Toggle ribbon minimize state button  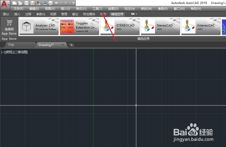(x=133, y=14)
